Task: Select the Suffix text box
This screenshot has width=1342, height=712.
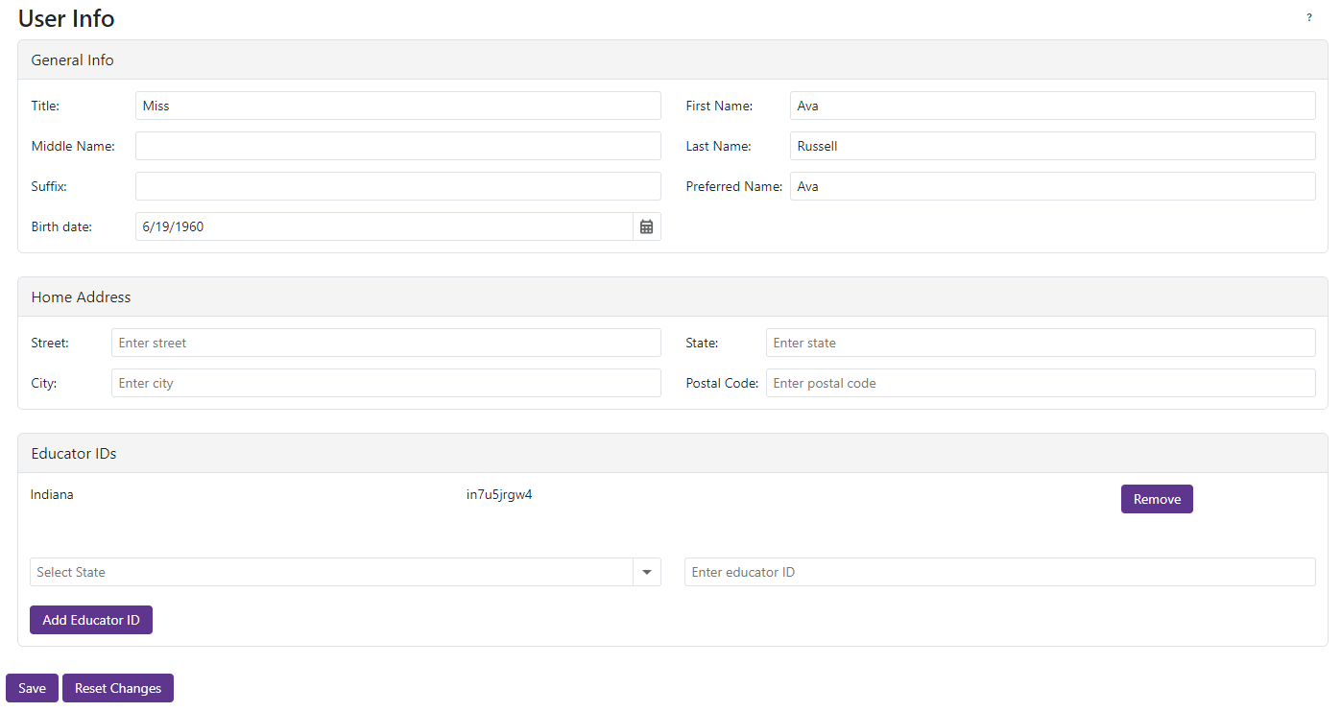Action: (x=397, y=186)
